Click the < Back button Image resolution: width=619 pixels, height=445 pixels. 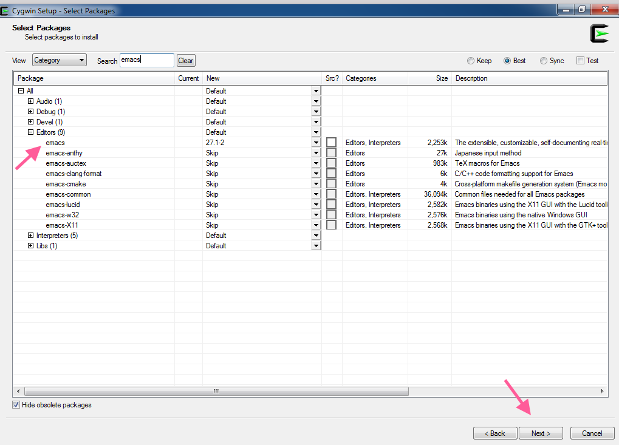pyautogui.click(x=495, y=433)
